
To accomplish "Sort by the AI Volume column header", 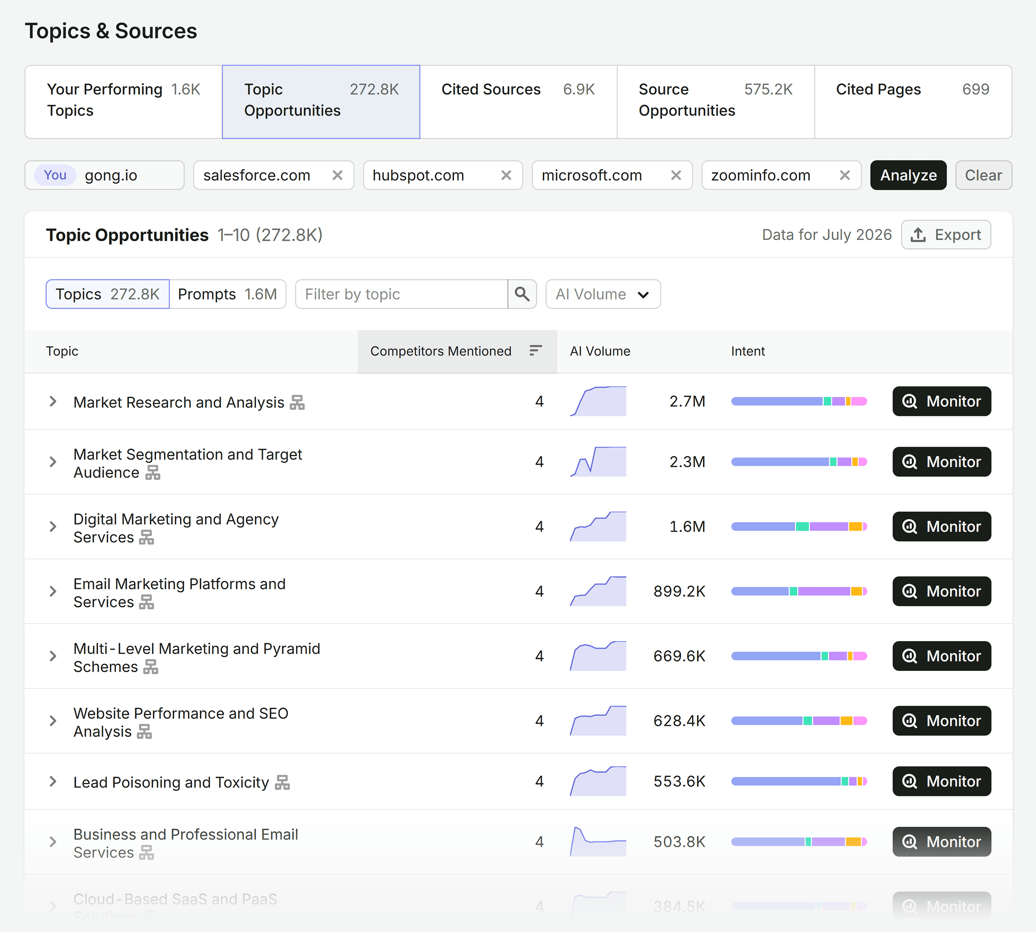I will (600, 351).
